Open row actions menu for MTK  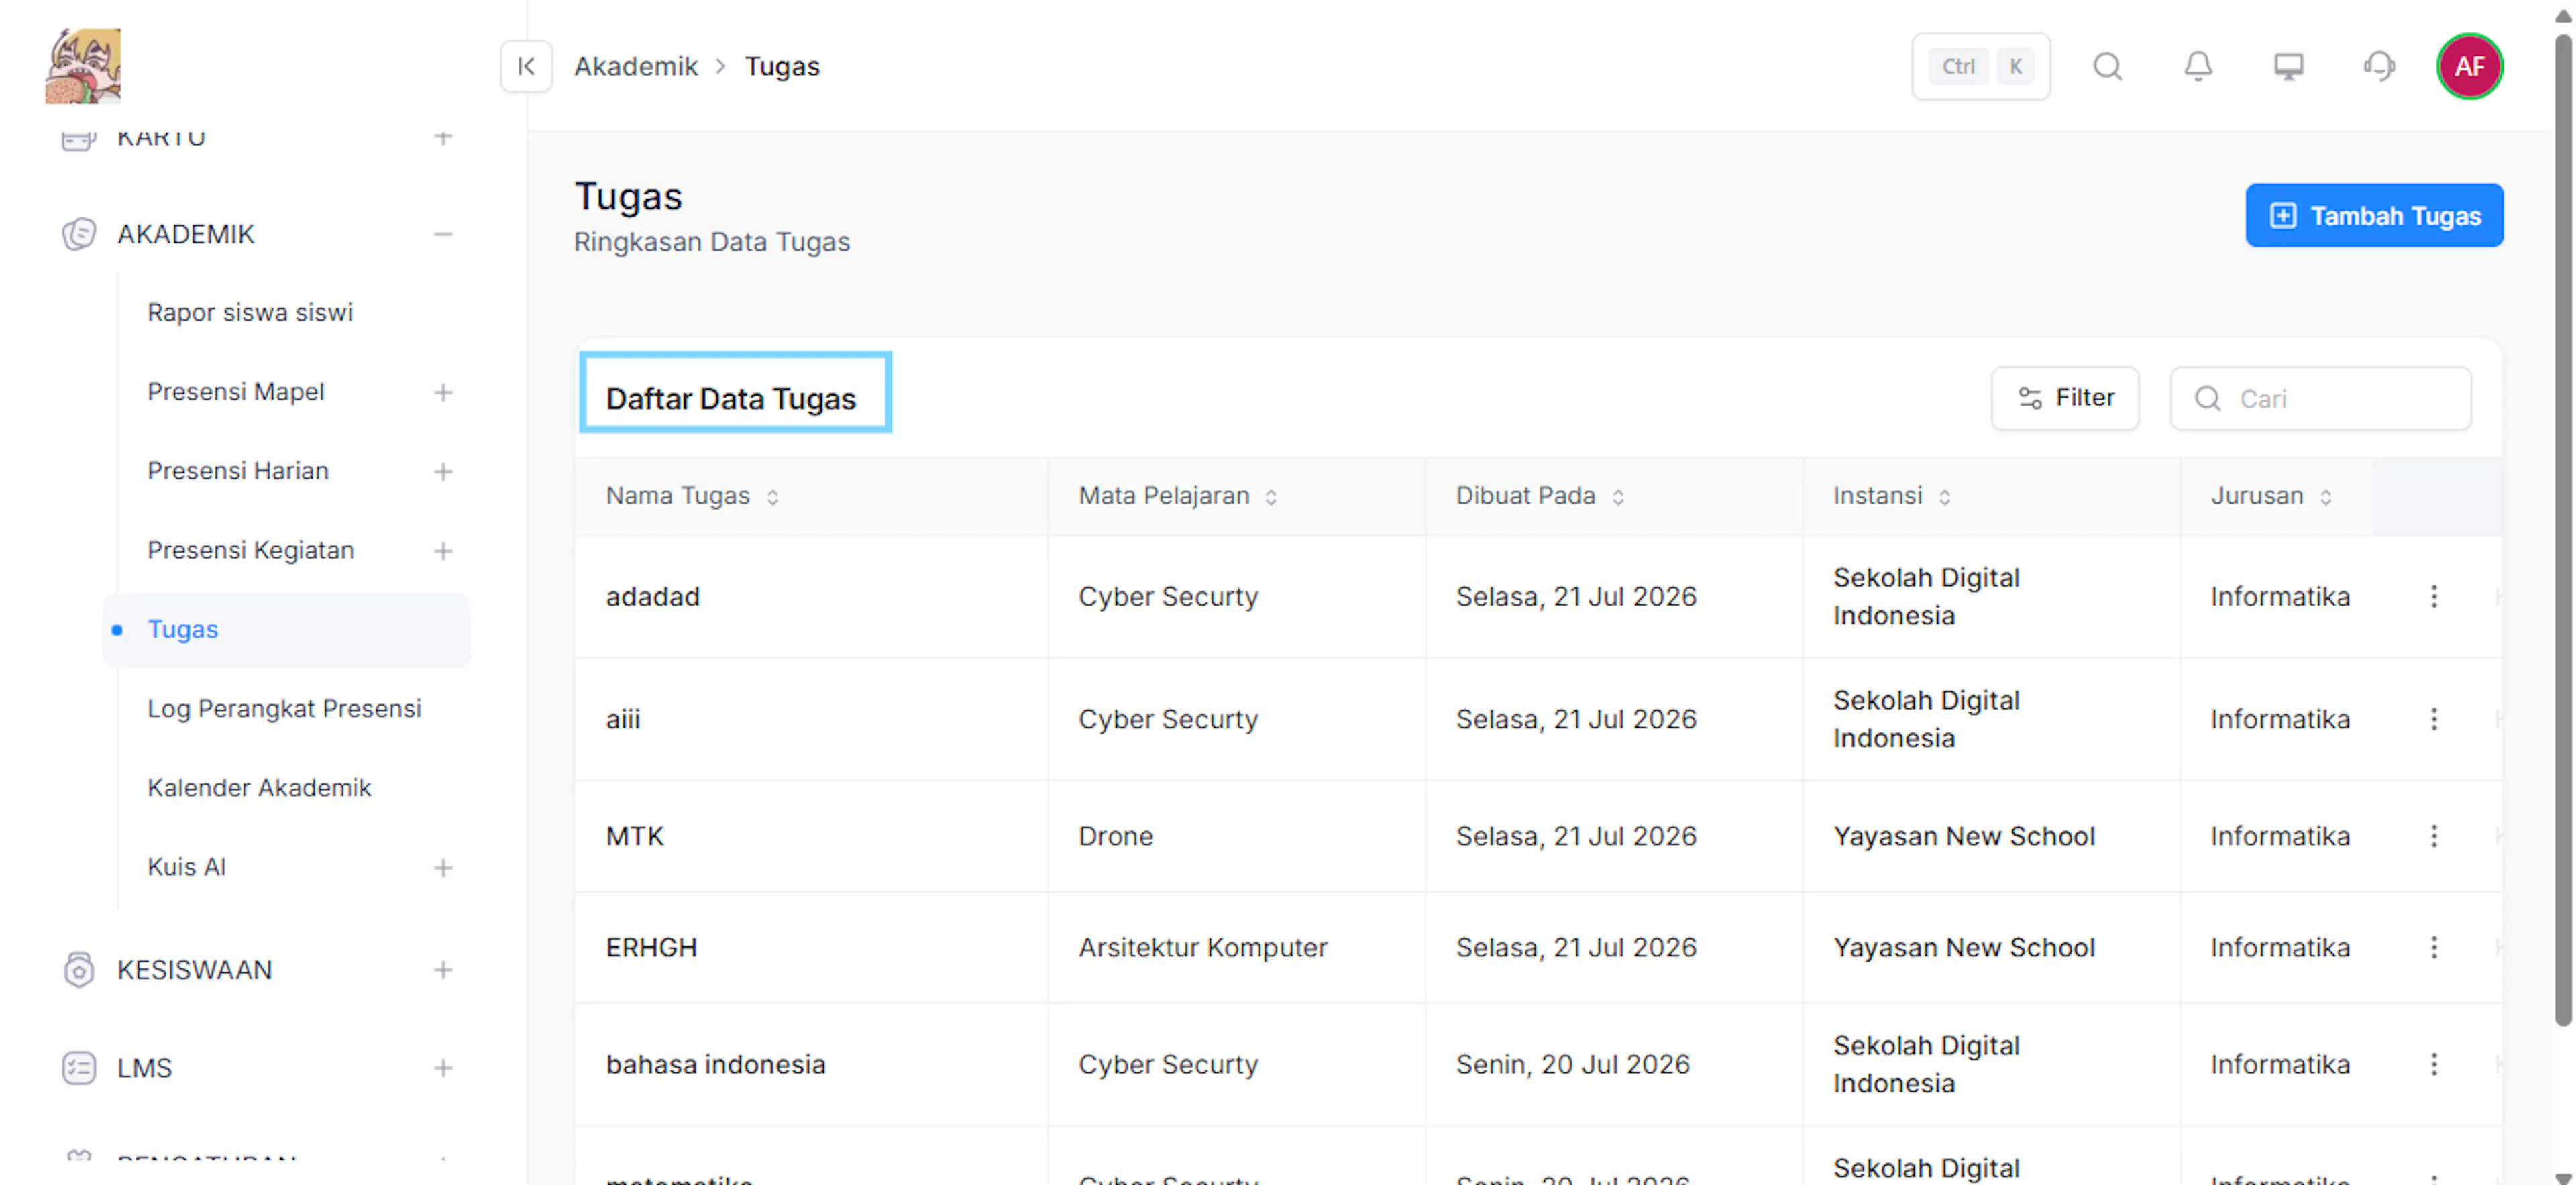[x=2434, y=836]
